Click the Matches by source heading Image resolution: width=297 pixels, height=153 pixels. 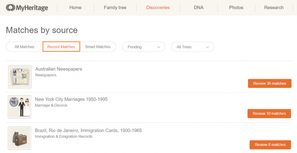[x=42, y=30]
